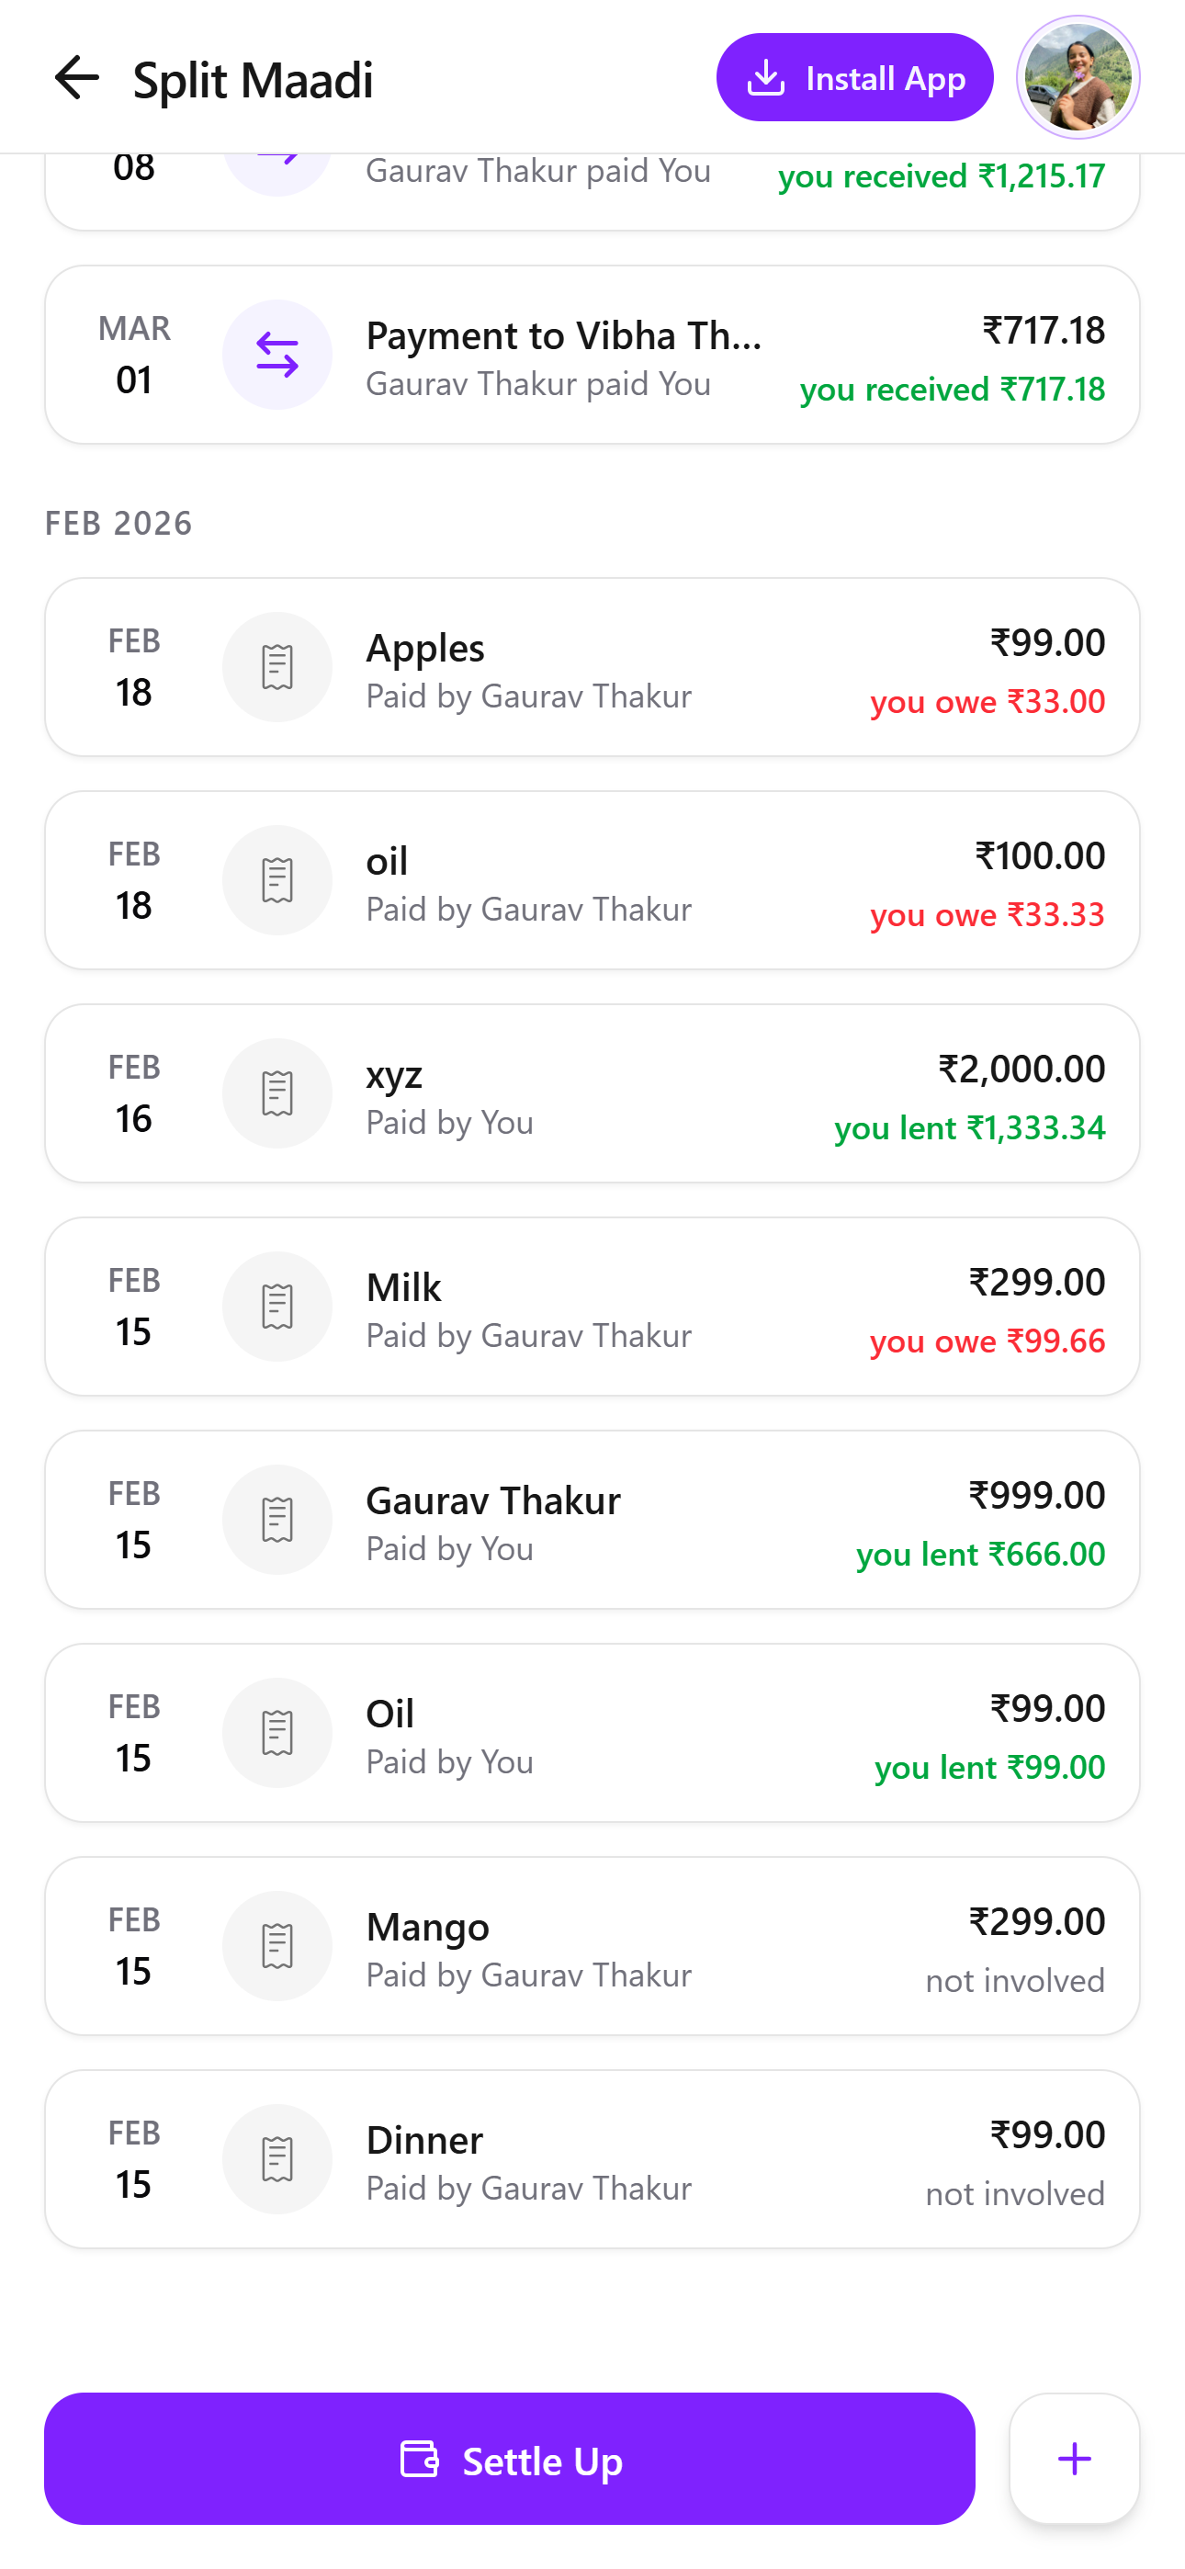Open the Gaurav Thakur ₹999.00 expense
1185x2569 pixels.
[x=592, y=1520]
